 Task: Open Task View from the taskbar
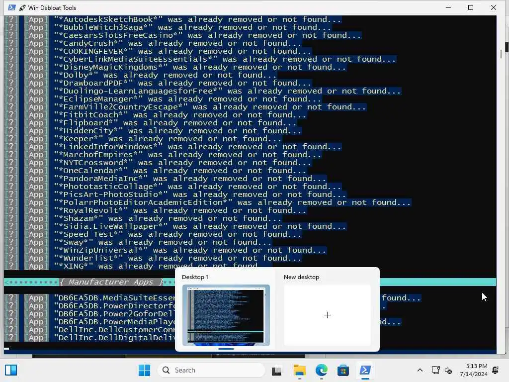click(276, 370)
